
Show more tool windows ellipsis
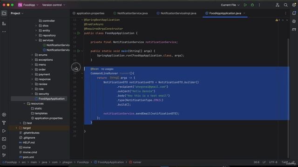coord(4,32)
